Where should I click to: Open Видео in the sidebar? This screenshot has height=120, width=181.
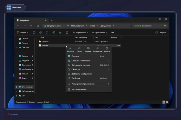[x=23, y=78]
